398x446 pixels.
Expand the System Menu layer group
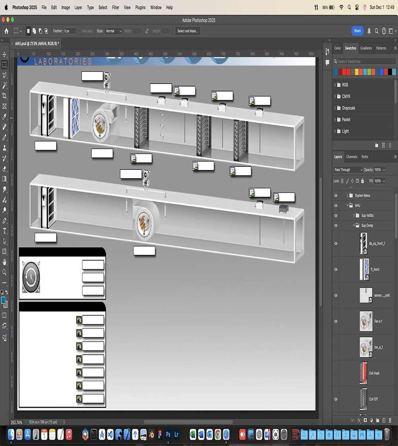(x=347, y=195)
